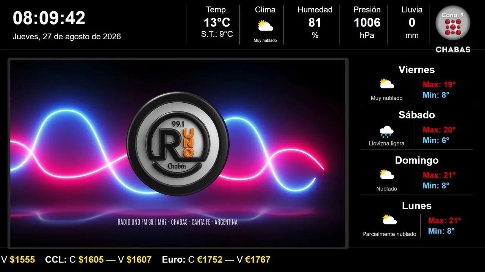
Task: Click Domingo Min: 8° temperature
Action: click(436, 185)
